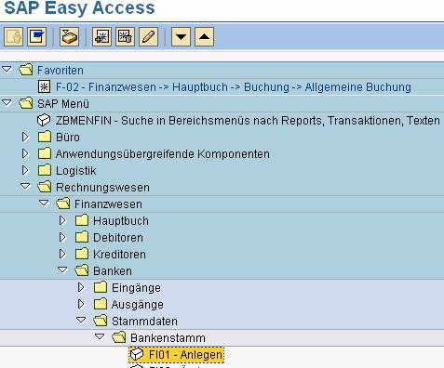Image resolution: width=444 pixels, height=368 pixels.
Task: Click the Kreditoren folder icon
Action: pyautogui.click(x=82, y=254)
